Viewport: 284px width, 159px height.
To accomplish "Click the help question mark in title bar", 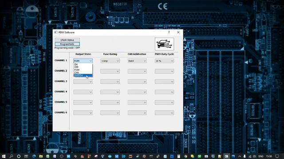I will pyautogui.click(x=169, y=32).
